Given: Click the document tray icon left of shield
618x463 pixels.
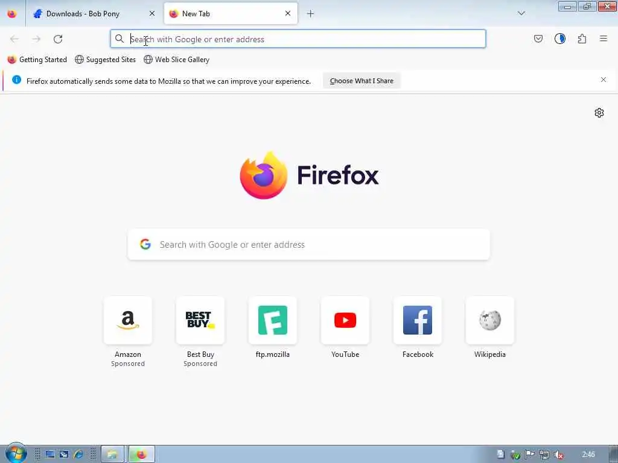Looking at the screenshot, I should tap(500, 455).
